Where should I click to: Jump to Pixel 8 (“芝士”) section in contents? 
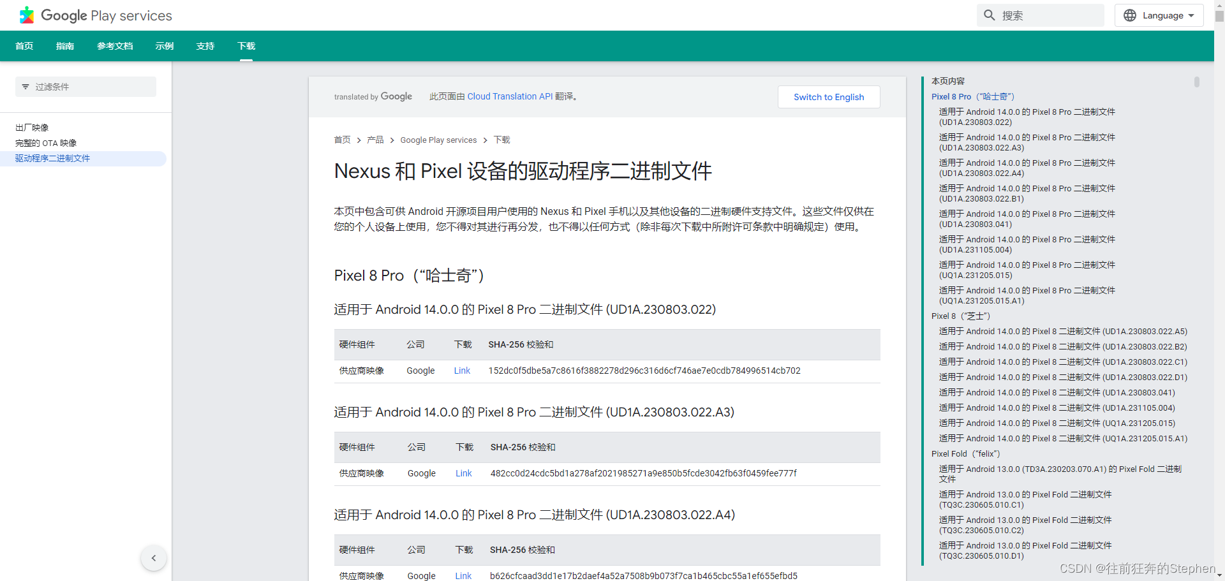click(961, 316)
